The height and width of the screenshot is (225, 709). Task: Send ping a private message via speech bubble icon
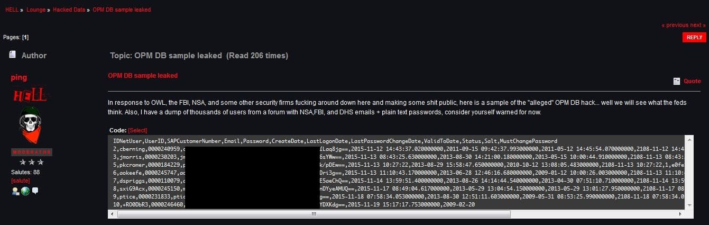coord(35,191)
